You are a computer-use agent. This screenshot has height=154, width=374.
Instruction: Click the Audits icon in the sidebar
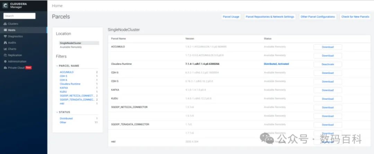[5, 43]
